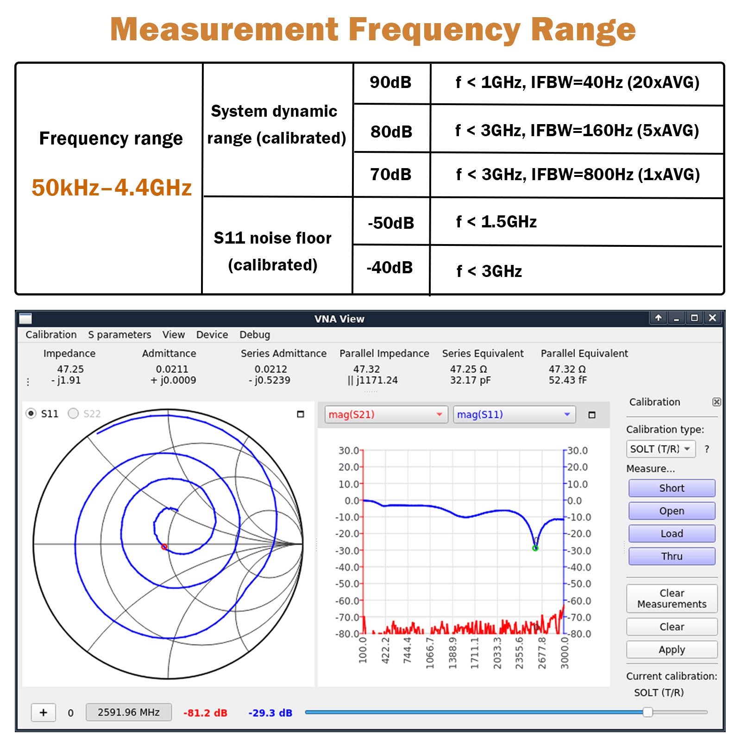Viewport: 741px width, 741px height.
Task: Expand the SOLT (T/R) calibration type dropdown
Action: [x=660, y=449]
